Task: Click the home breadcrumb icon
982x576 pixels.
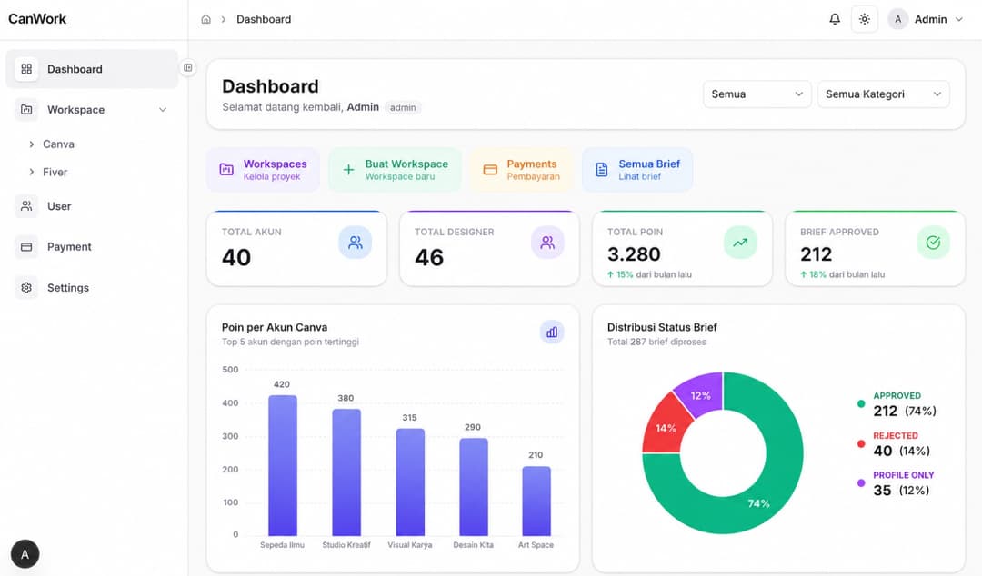Action: (206, 19)
